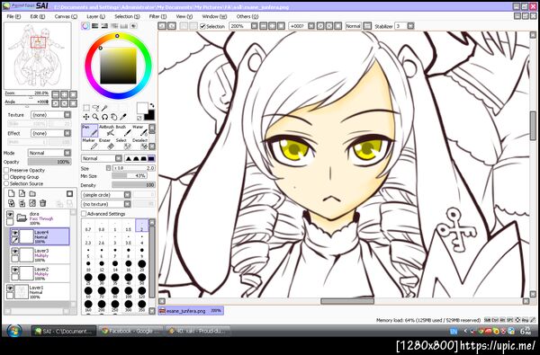Activate the move layer tool
Viewport: 540px width, 355px height.
pos(86,117)
